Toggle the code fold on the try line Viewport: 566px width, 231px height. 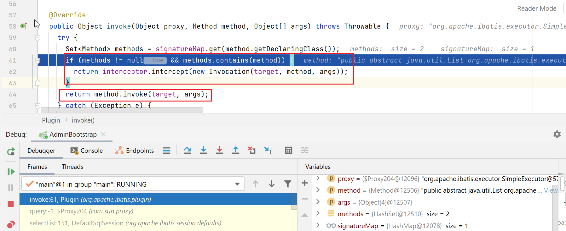38,38
